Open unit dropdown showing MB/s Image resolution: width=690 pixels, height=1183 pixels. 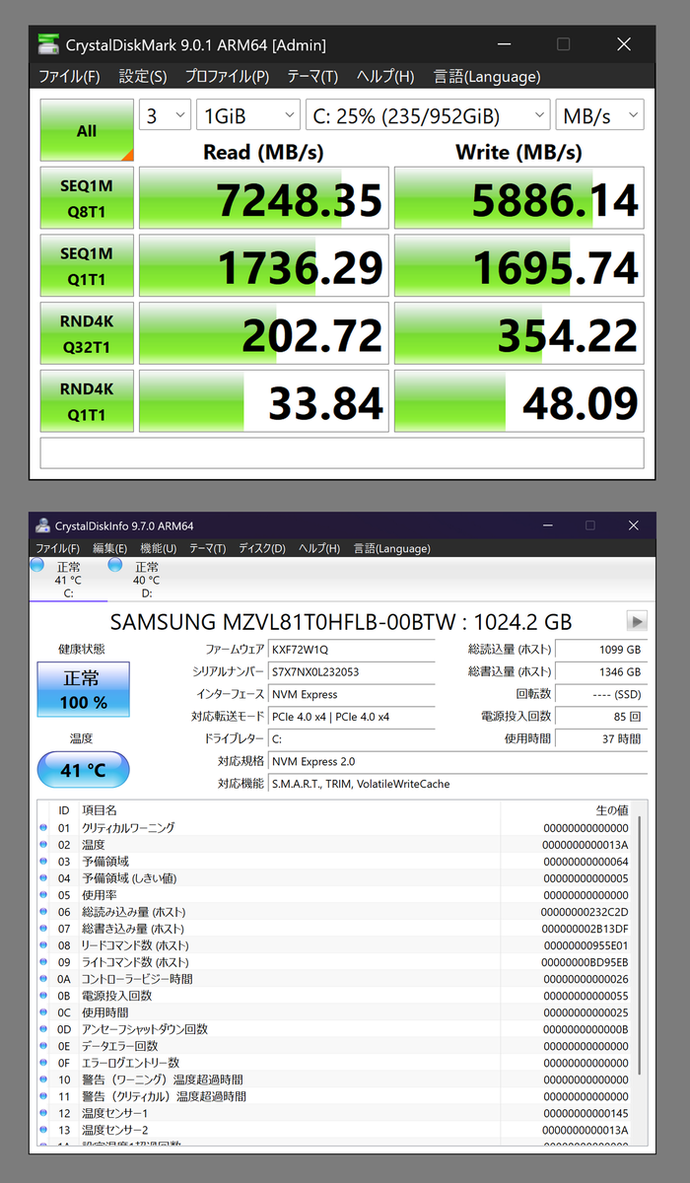[599, 115]
